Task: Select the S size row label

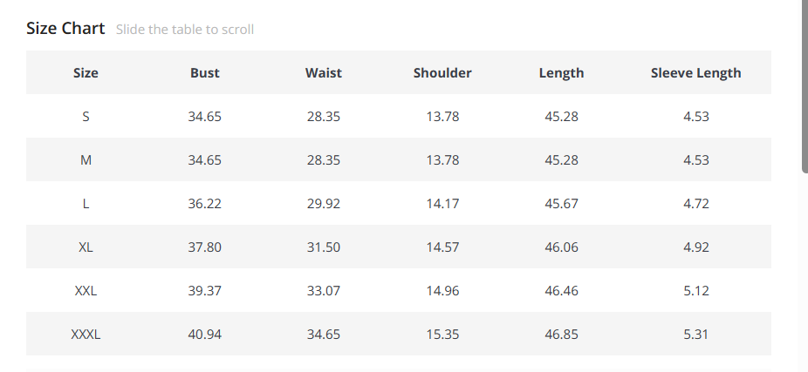Action: pos(86,116)
